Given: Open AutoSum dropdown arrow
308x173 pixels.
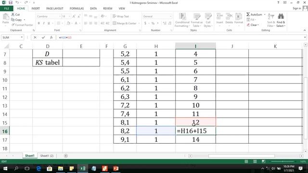Looking at the screenshot, I should pyautogui.click(x=265, y=14).
